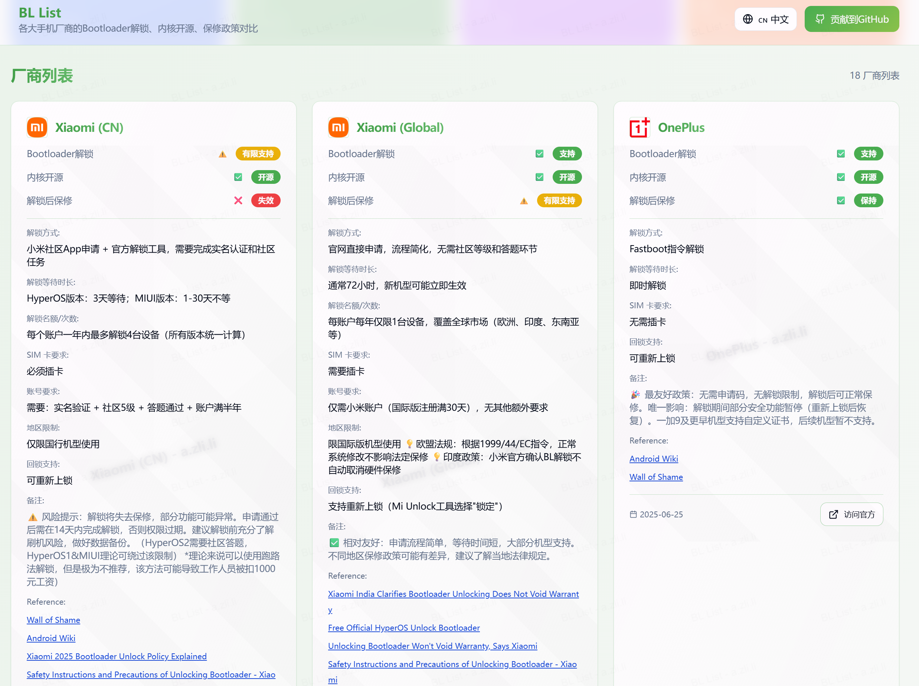Click lightbulb icon before 印度政策 text
This screenshot has width=919, height=686.
(x=437, y=457)
